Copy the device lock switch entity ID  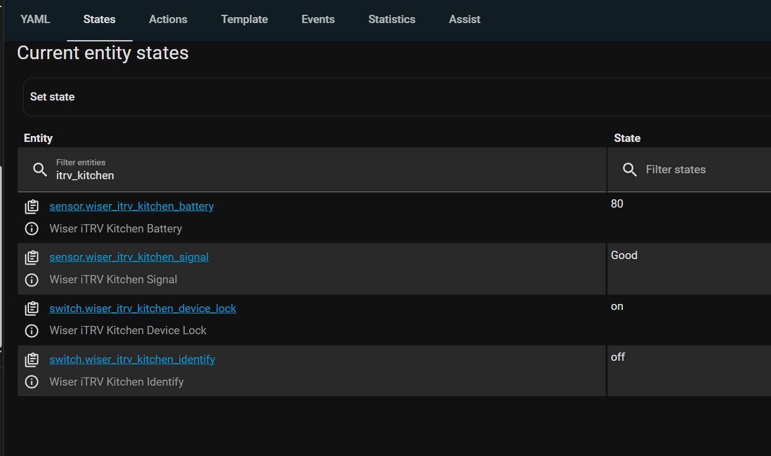point(32,309)
